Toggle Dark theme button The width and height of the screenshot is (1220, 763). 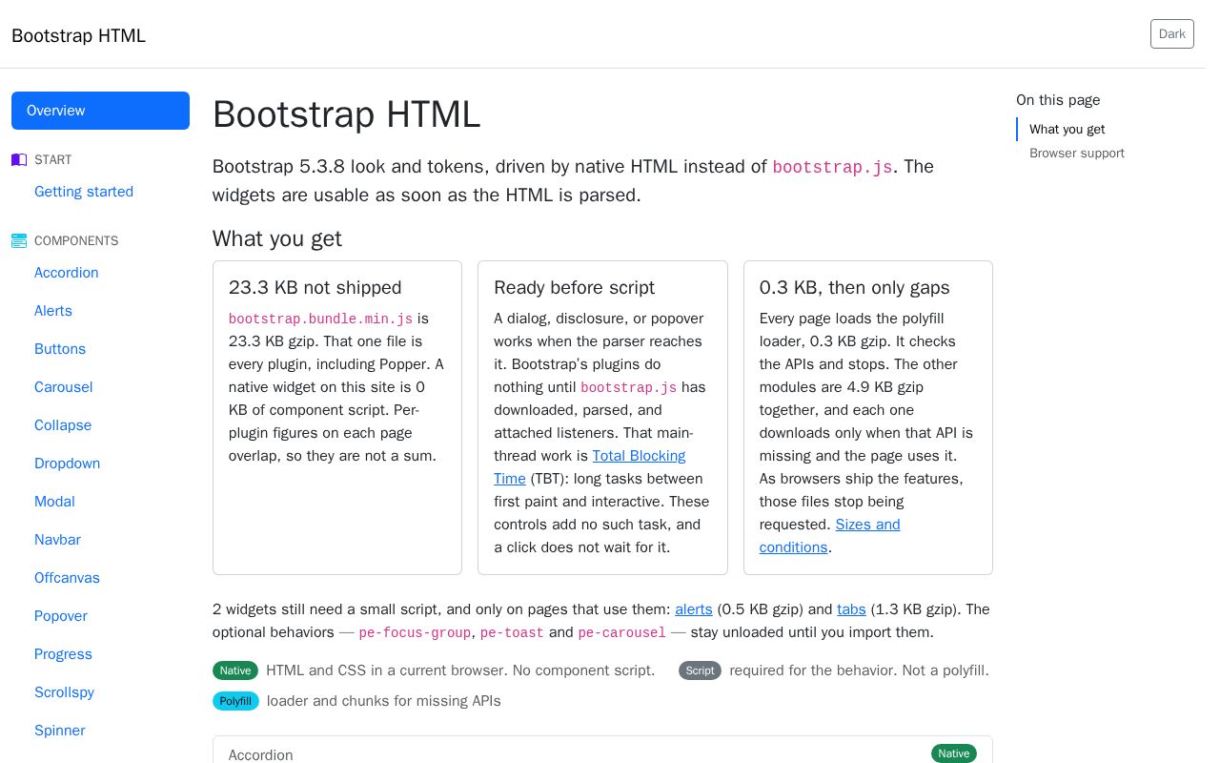(x=1172, y=34)
